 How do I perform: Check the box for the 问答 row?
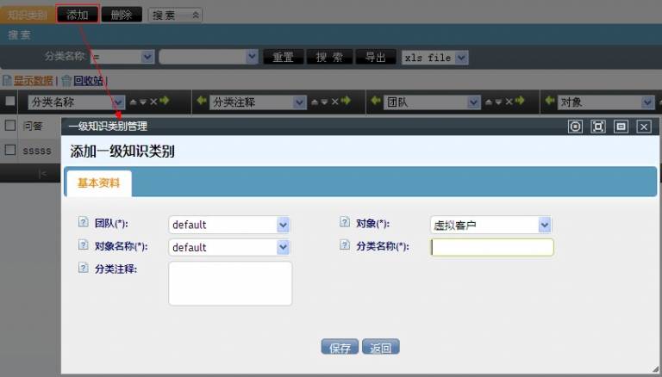tap(10, 126)
